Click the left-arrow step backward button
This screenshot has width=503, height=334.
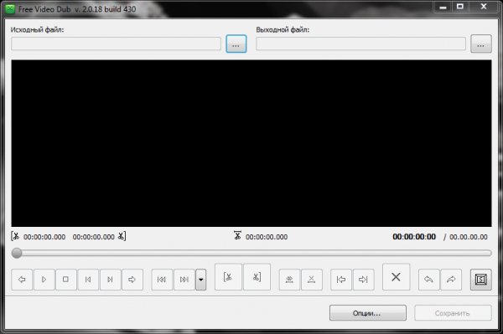pyautogui.click(x=22, y=280)
